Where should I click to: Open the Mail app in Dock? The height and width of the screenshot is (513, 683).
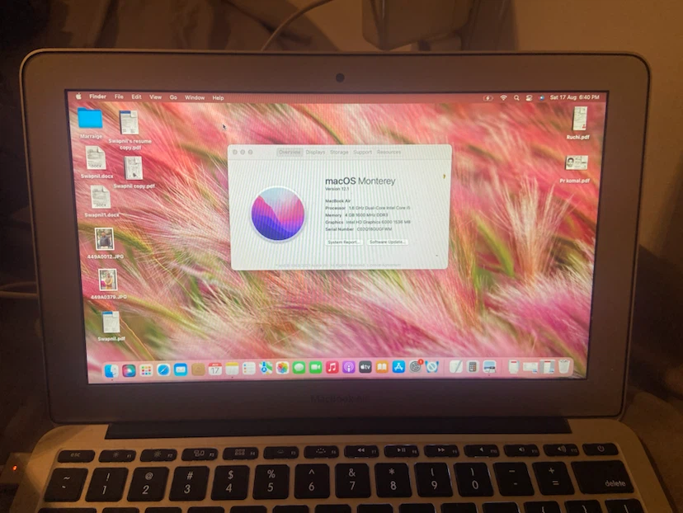(181, 369)
